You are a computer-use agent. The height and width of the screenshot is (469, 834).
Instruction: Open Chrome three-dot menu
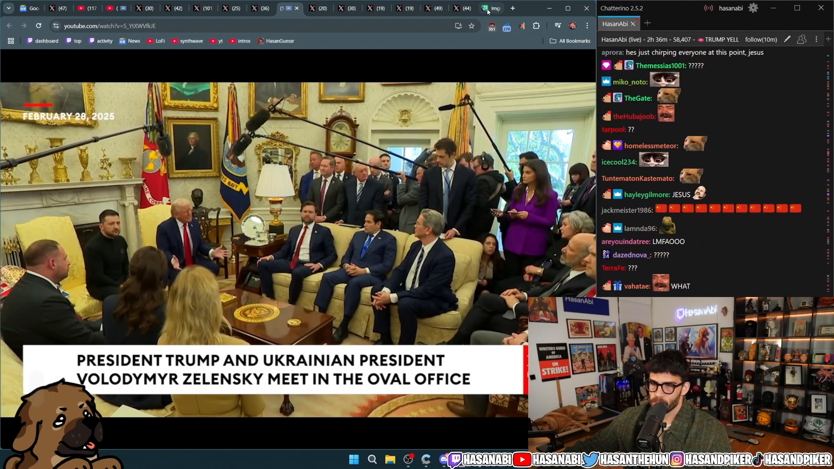pyautogui.click(x=587, y=26)
